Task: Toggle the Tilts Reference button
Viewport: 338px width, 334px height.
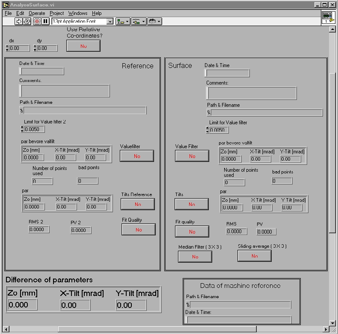Action: pyautogui.click(x=138, y=204)
